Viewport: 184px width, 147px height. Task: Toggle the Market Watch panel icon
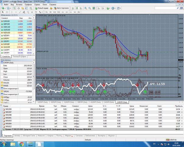15,8
